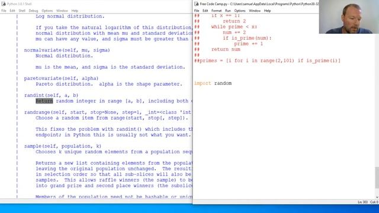Click 'into grand prize and second place' line

point(114,186)
